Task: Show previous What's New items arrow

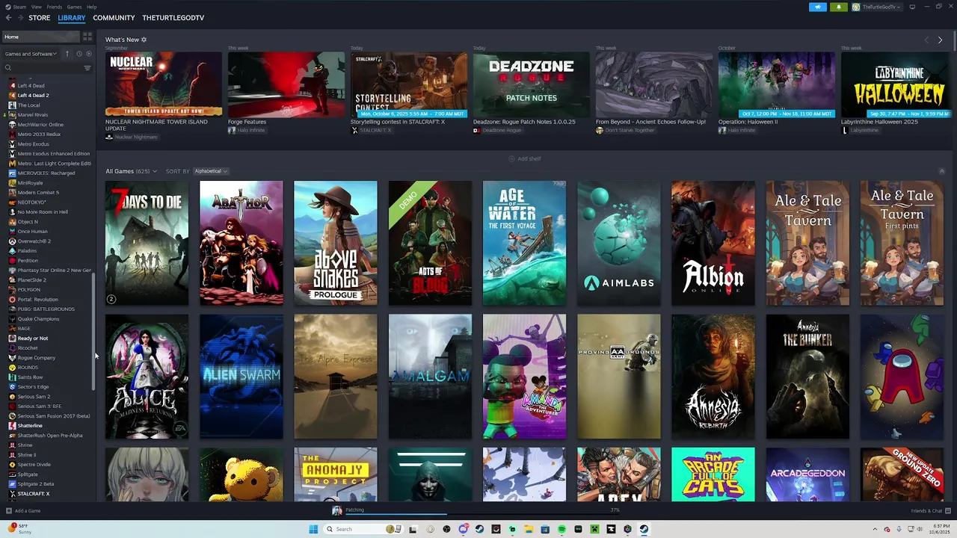Action: [x=926, y=40]
